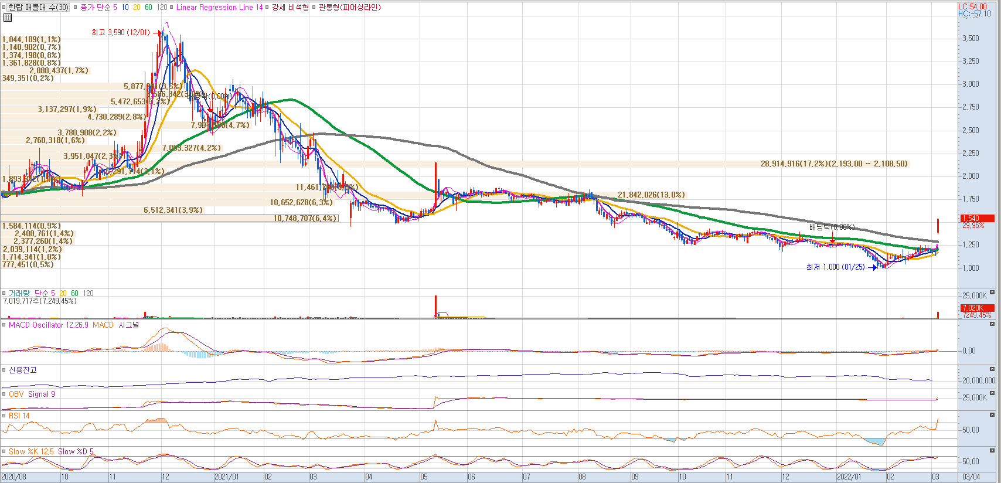Close the 신용잔고 panel using its corner button
Image resolution: width=1001 pixels, height=483 pixels.
tap(992, 369)
